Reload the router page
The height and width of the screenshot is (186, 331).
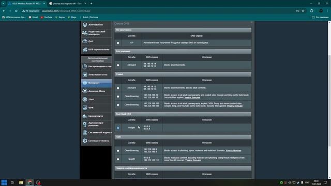[x=16, y=11]
